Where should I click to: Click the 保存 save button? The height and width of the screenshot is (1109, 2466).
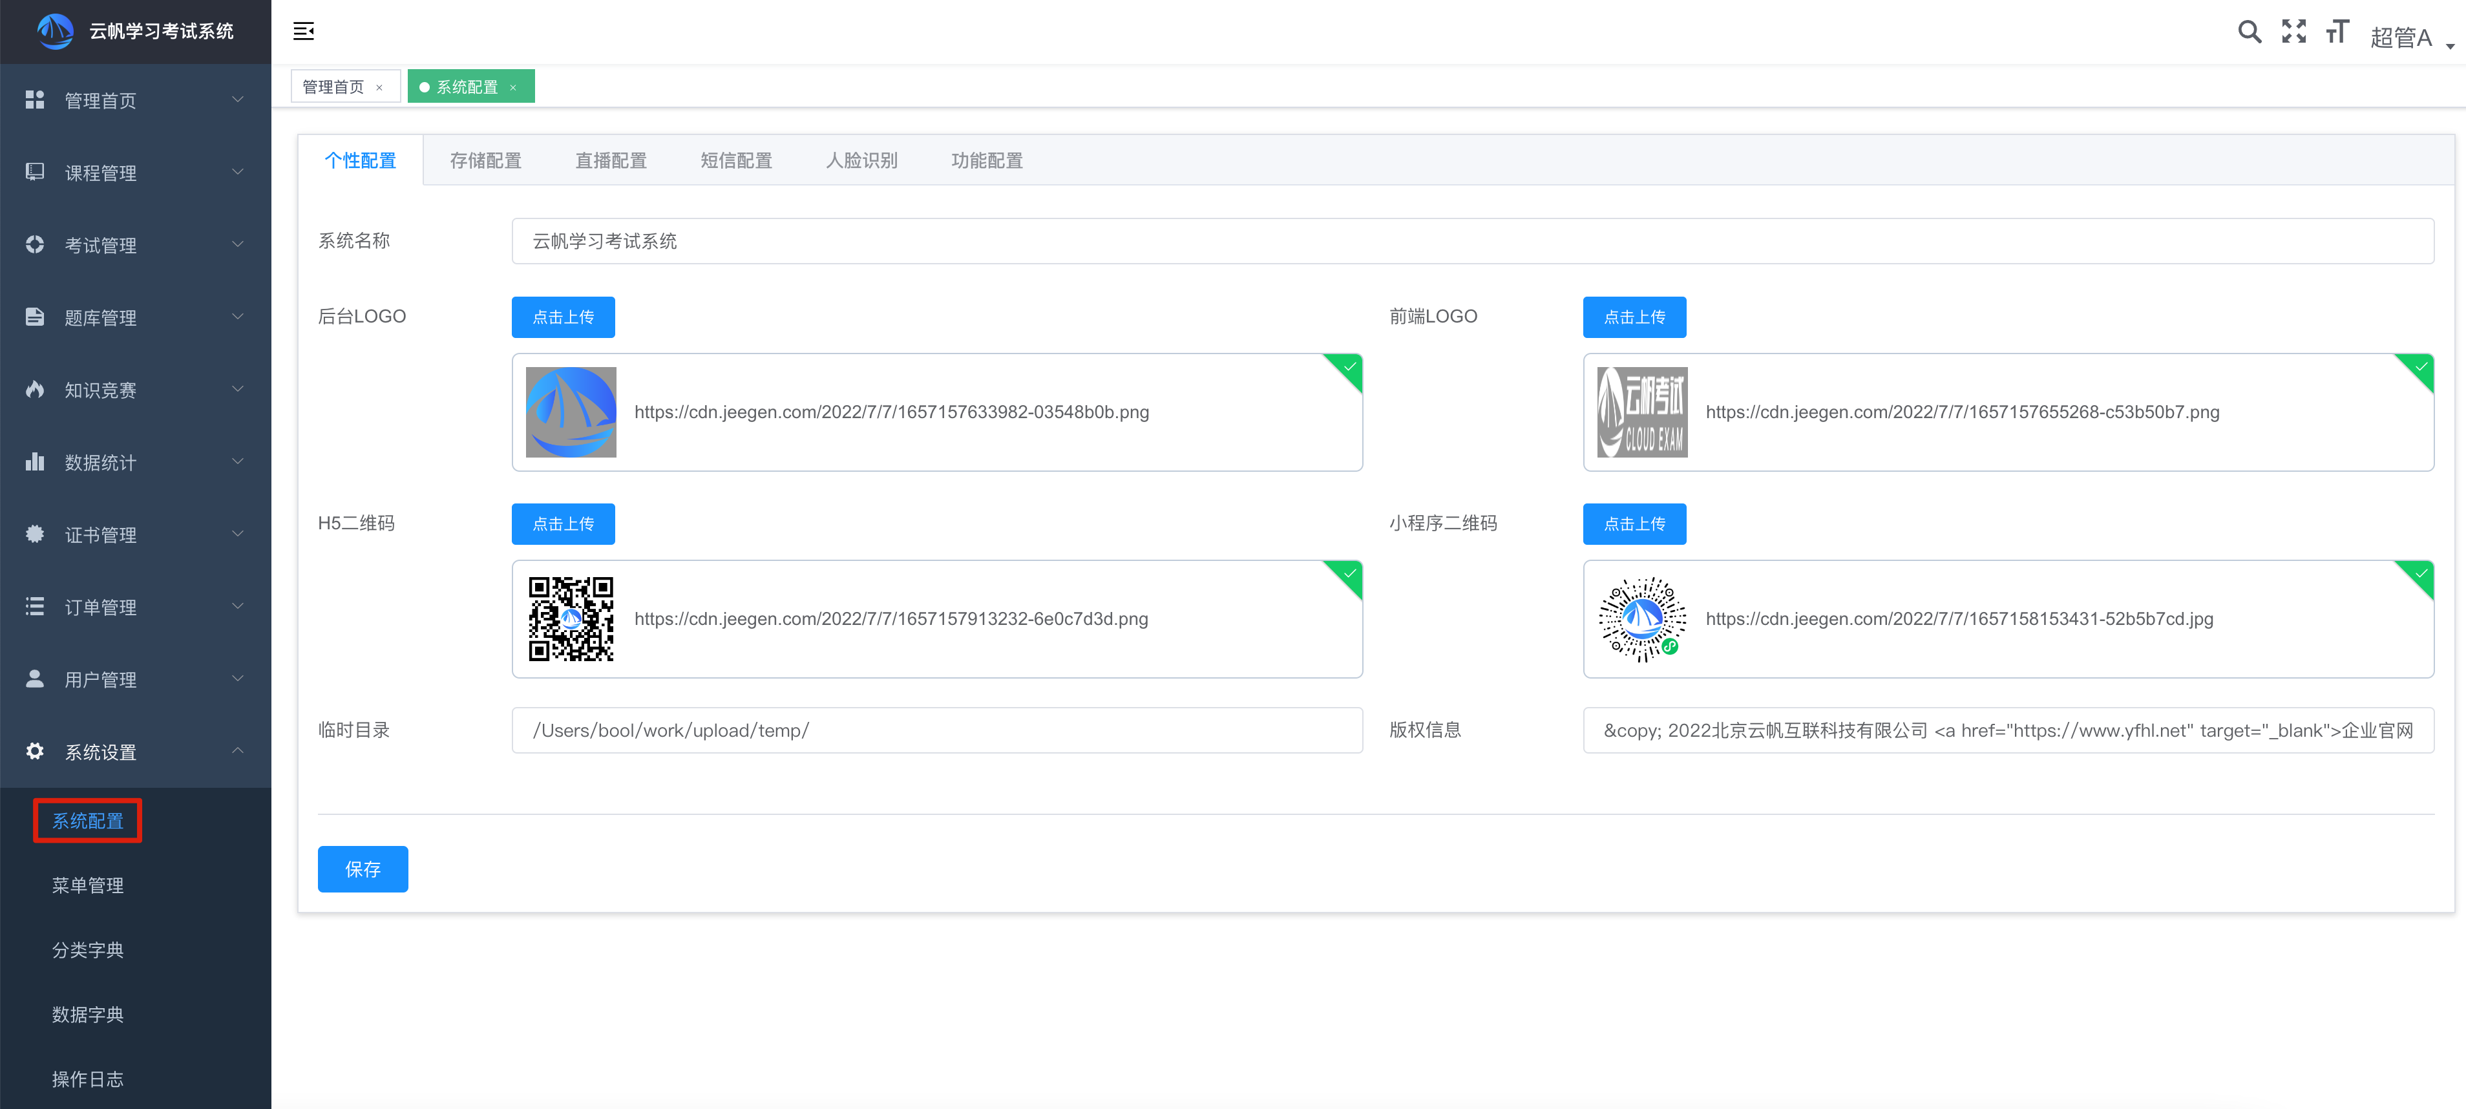click(x=363, y=869)
